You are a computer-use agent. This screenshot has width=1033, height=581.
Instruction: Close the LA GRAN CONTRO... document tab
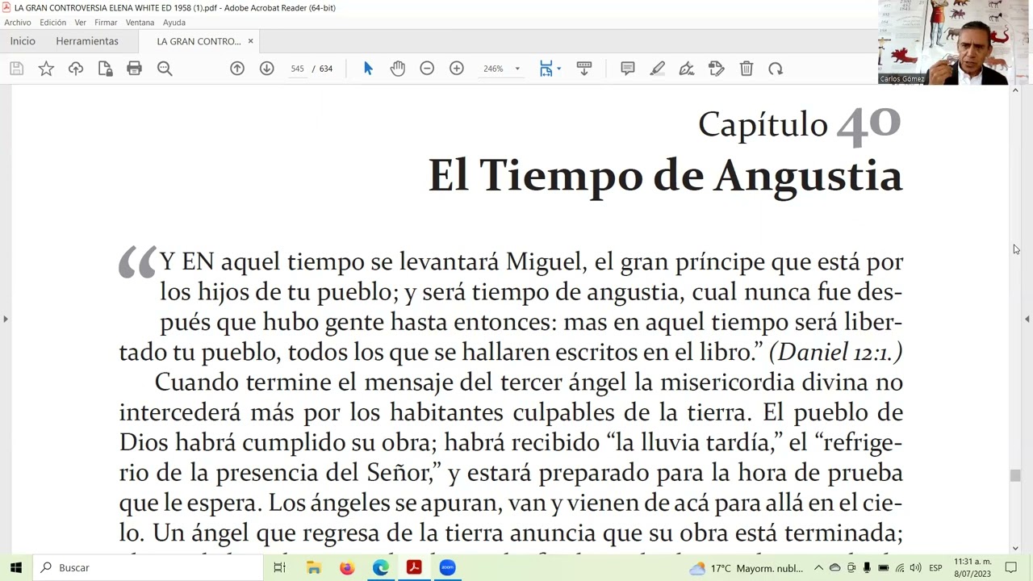(x=250, y=41)
